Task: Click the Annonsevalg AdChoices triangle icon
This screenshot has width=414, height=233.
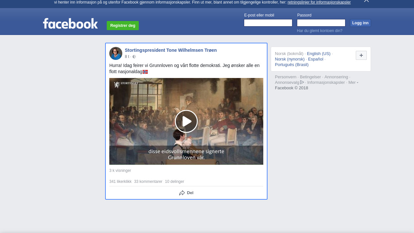Action: coord(302,82)
